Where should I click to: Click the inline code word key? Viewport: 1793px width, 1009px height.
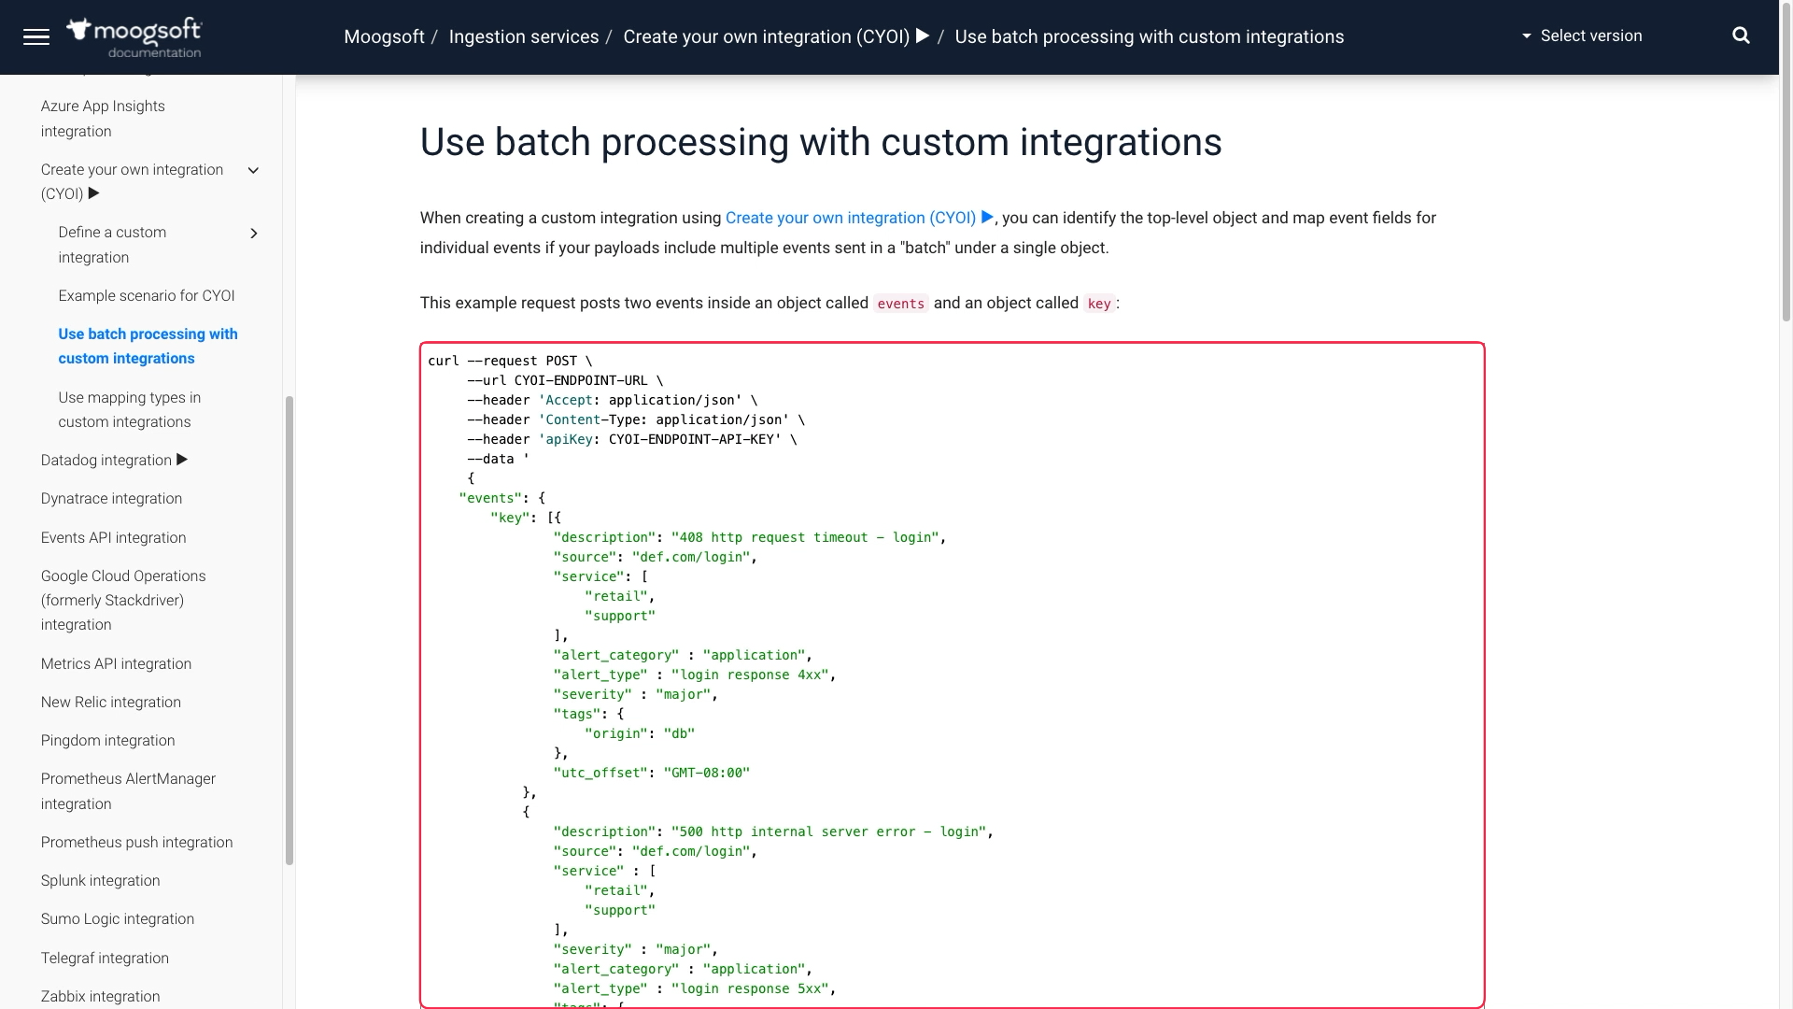pyautogui.click(x=1099, y=304)
